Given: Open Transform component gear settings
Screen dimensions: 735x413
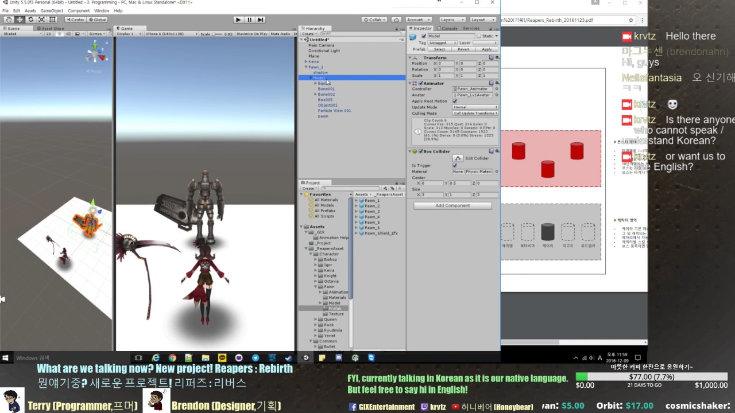Looking at the screenshot, I should (x=497, y=57).
